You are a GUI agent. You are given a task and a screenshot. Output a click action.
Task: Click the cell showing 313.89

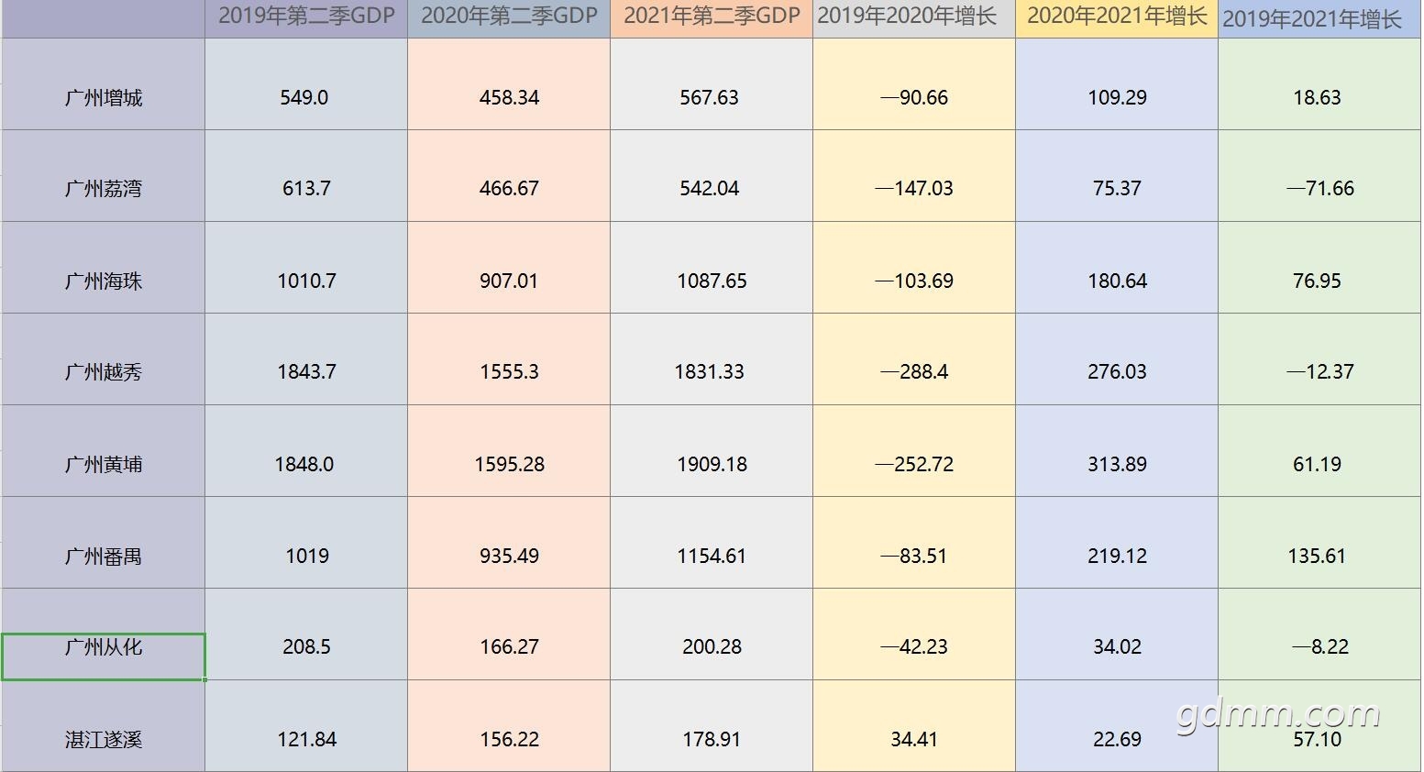pyautogui.click(x=1117, y=451)
